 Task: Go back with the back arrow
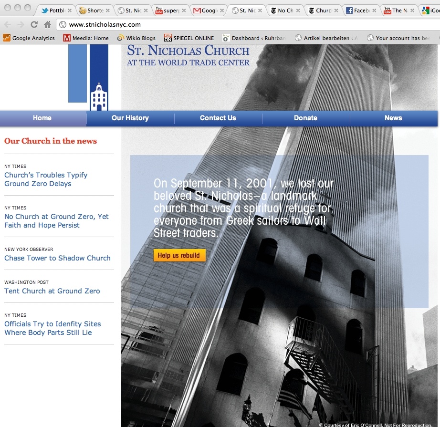pos(8,25)
